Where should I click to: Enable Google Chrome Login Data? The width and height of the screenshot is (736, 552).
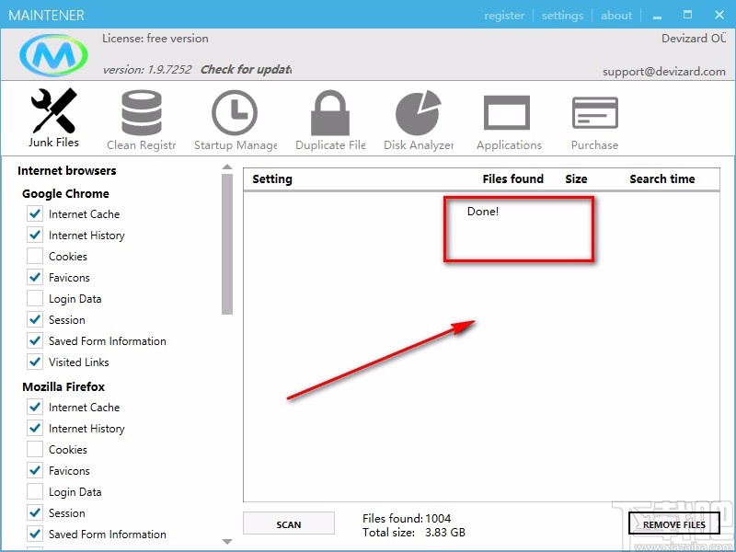click(x=35, y=298)
